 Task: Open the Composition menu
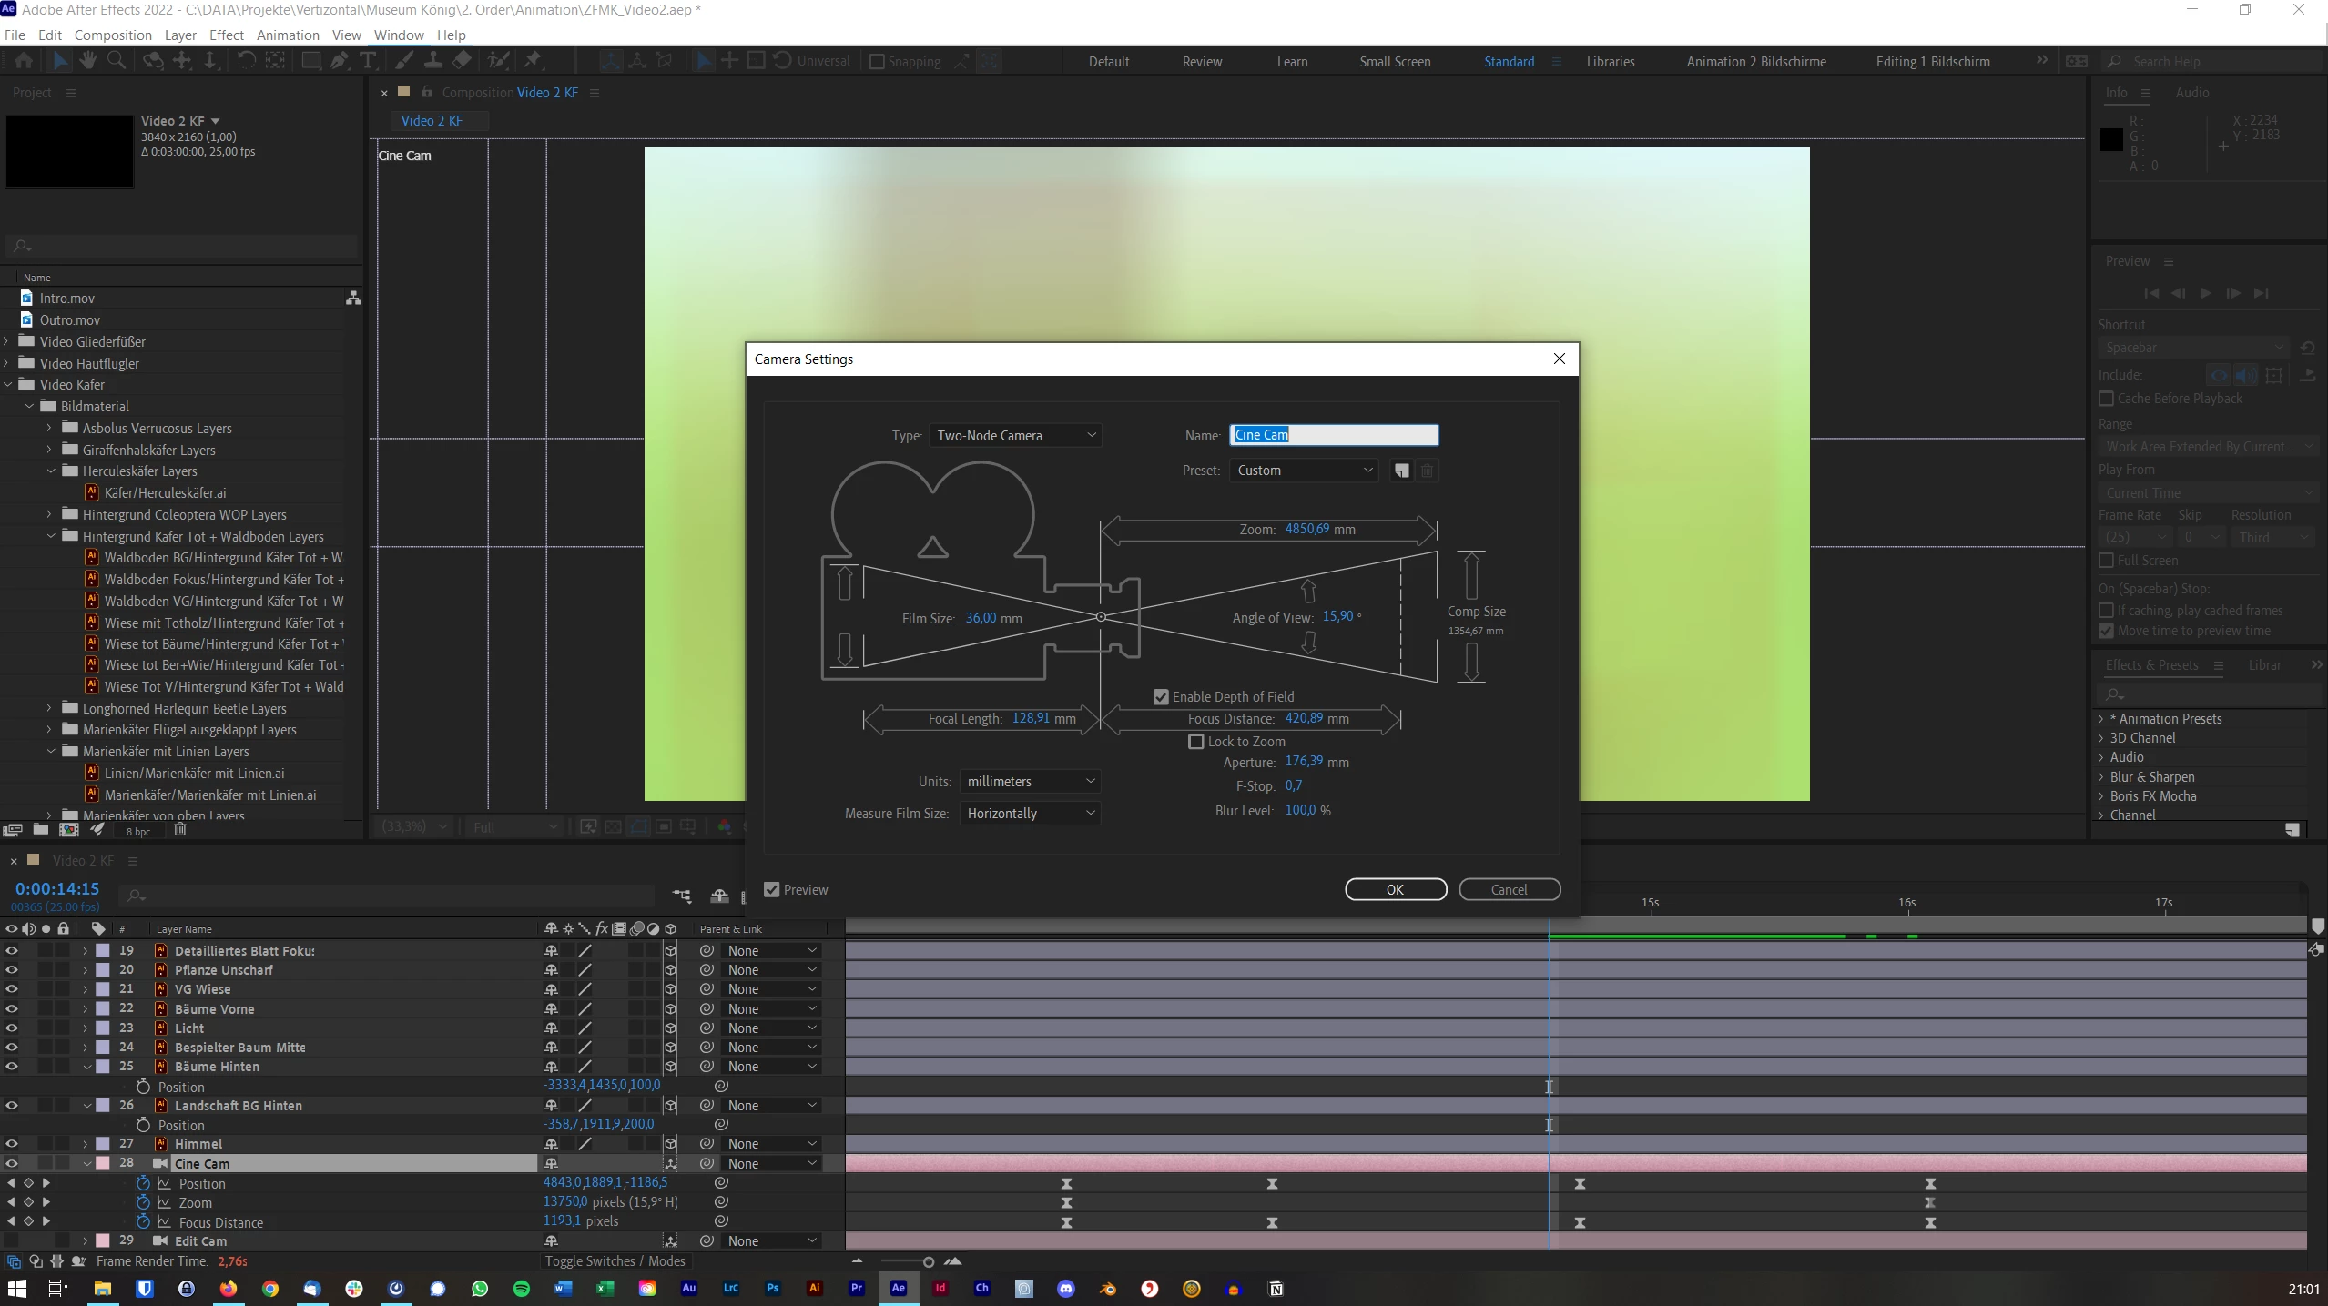(x=113, y=35)
